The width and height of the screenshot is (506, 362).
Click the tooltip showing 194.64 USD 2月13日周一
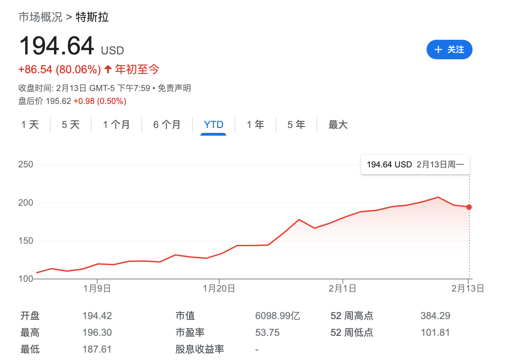coord(415,164)
